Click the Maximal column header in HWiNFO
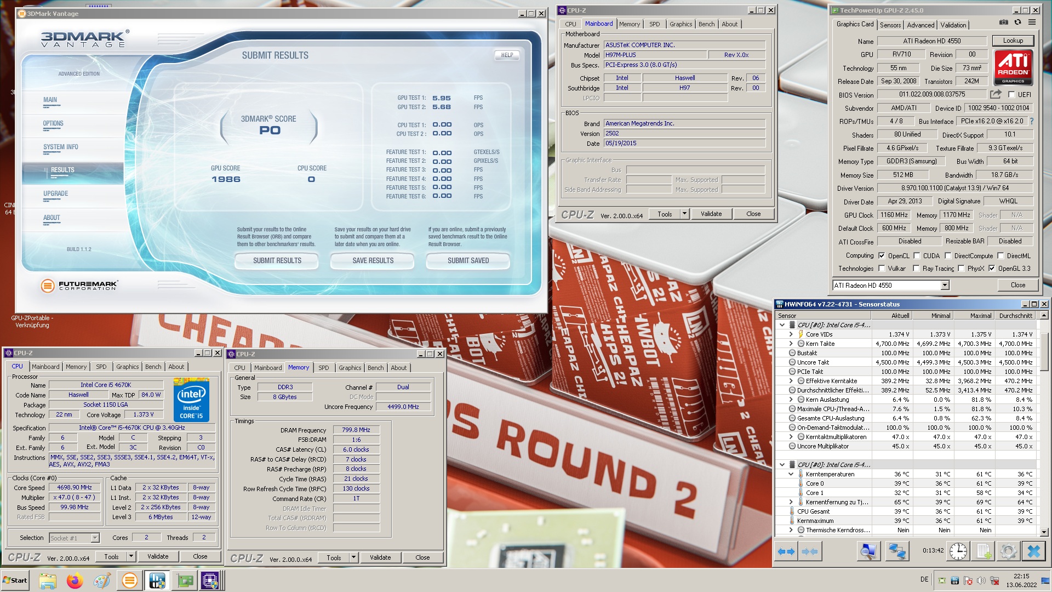 (x=974, y=316)
